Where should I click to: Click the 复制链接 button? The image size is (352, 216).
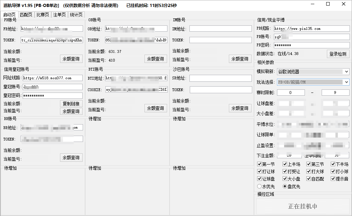[x=71, y=104]
